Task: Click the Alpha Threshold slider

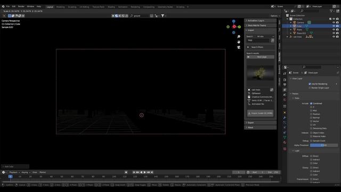Action: (x=324, y=145)
